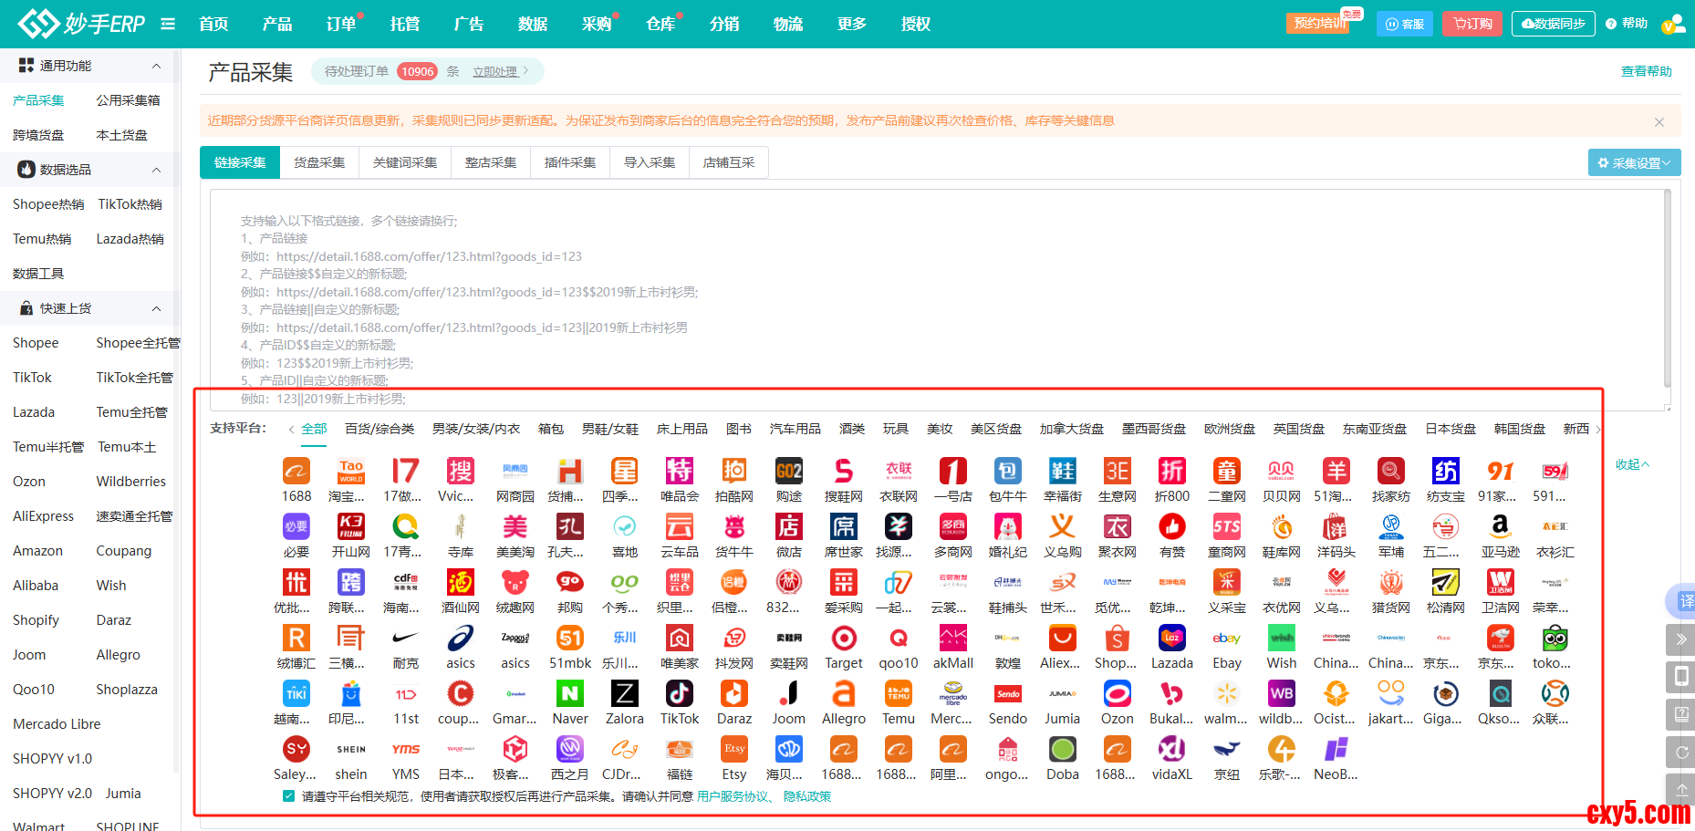The width and height of the screenshot is (1695, 831).
Task: Open the 整店采集 tab
Action: tap(491, 162)
